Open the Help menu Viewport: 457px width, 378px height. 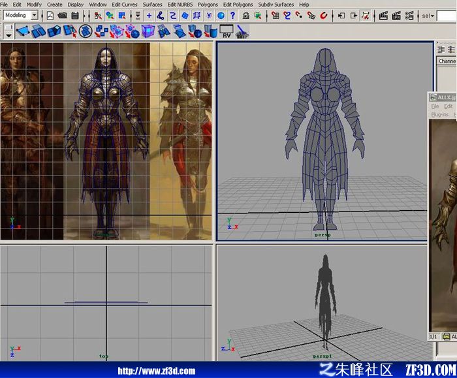[304, 5]
